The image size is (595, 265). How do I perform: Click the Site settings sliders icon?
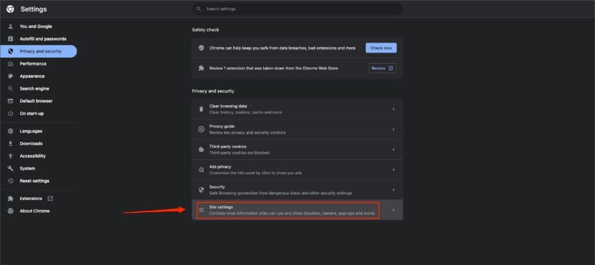pos(202,210)
